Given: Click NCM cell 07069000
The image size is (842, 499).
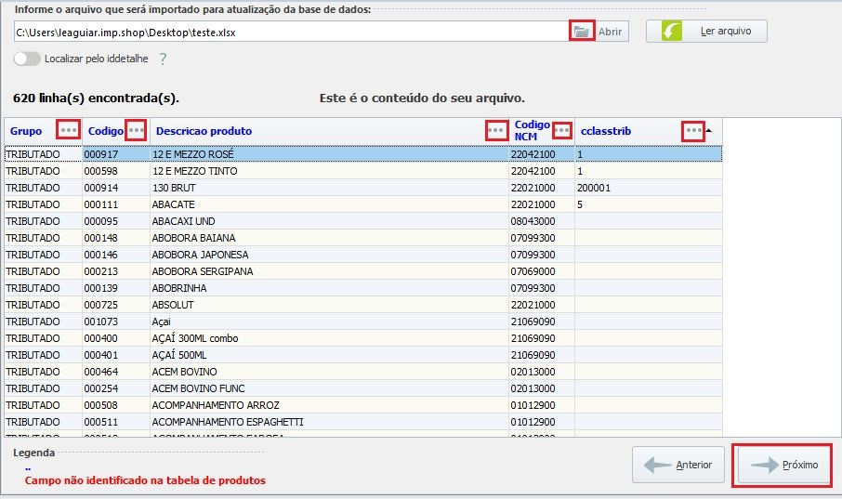Looking at the screenshot, I should pos(541,270).
